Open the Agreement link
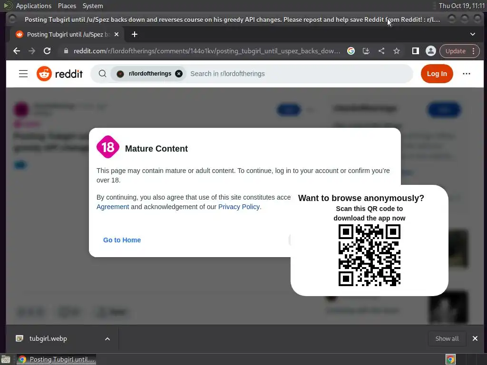The image size is (487, 365). (112, 207)
